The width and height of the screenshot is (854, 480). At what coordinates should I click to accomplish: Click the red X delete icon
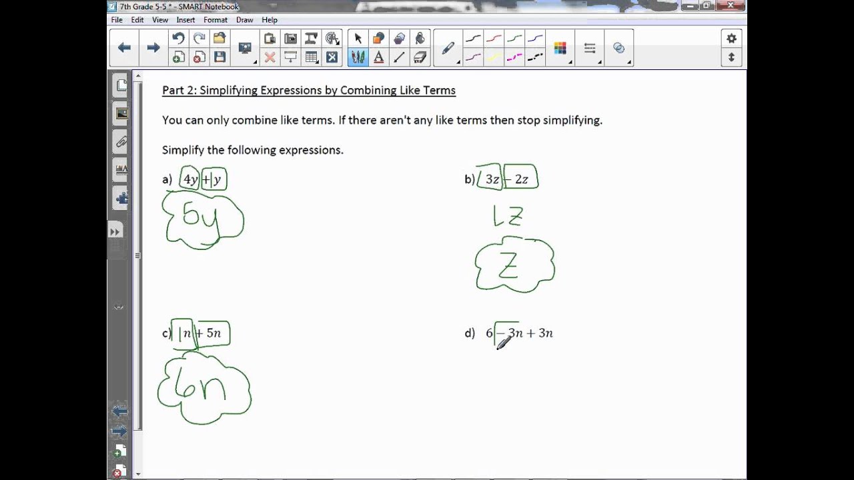point(270,57)
